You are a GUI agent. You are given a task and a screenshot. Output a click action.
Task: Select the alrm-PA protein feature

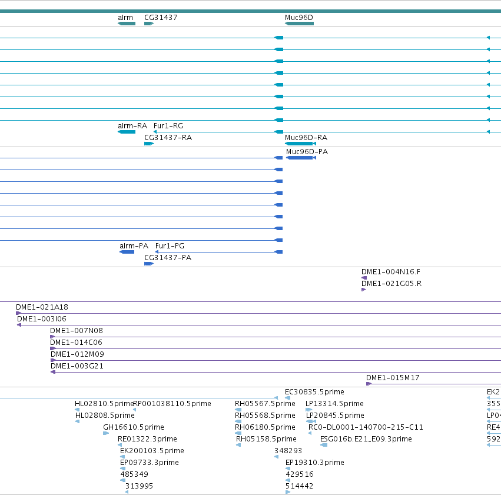(127, 252)
